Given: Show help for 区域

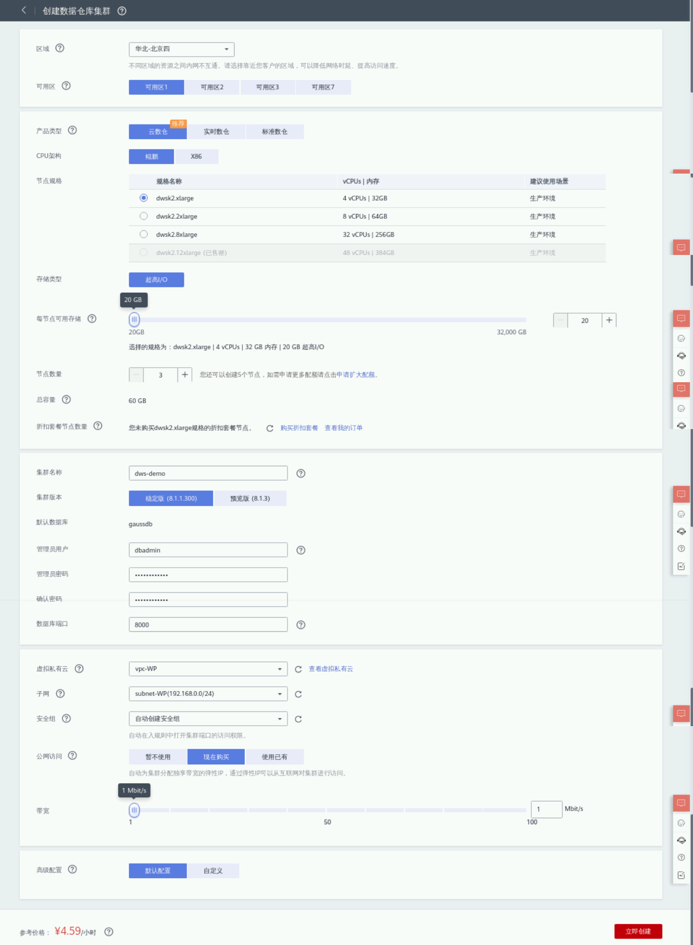Looking at the screenshot, I should [x=60, y=48].
